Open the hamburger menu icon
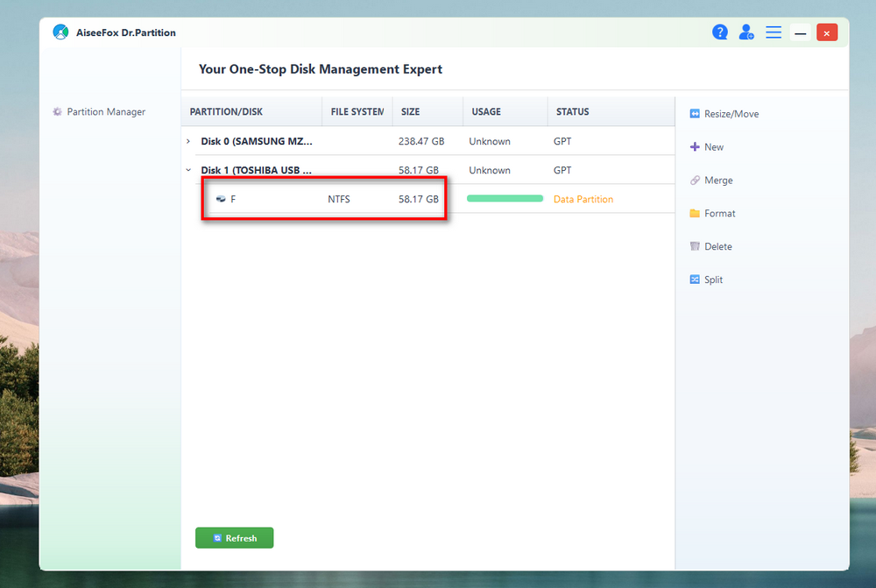Image resolution: width=876 pixels, height=588 pixels. pyautogui.click(x=774, y=32)
